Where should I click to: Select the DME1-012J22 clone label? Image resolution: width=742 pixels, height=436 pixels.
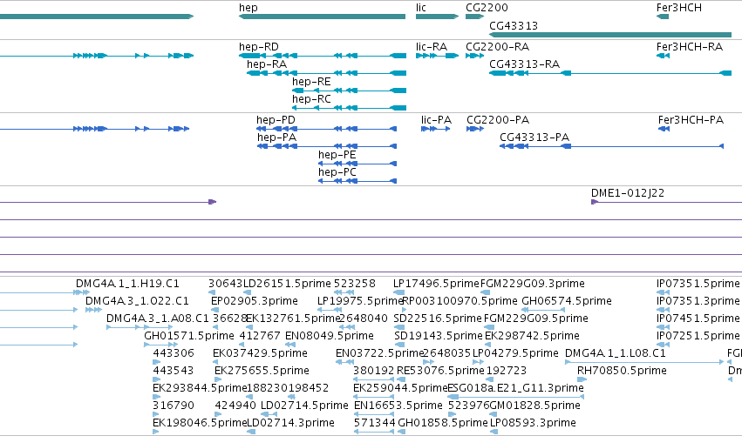tap(628, 193)
